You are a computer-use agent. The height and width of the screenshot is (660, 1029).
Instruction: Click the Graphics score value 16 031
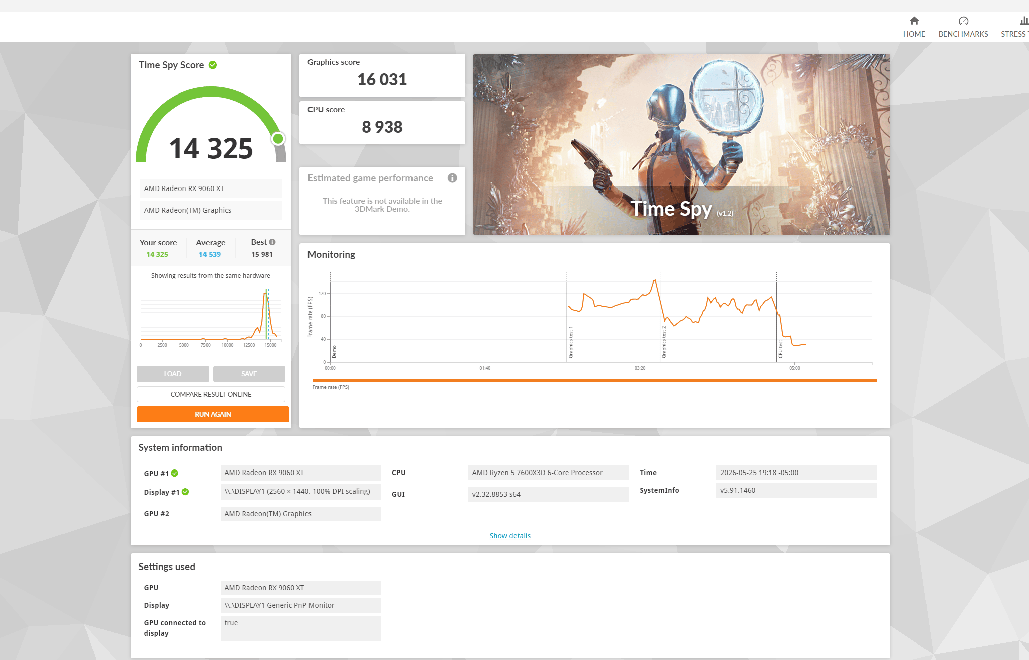382,79
